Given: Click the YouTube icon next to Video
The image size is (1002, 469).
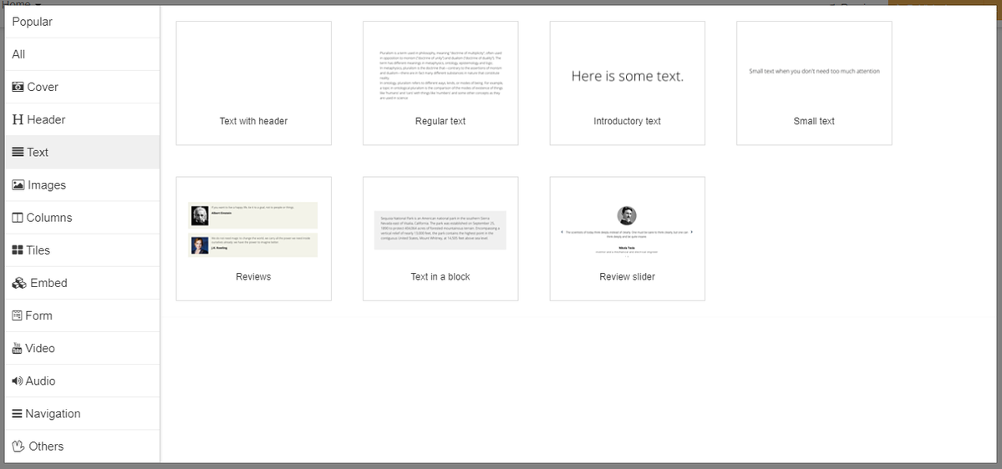Looking at the screenshot, I should [17, 348].
